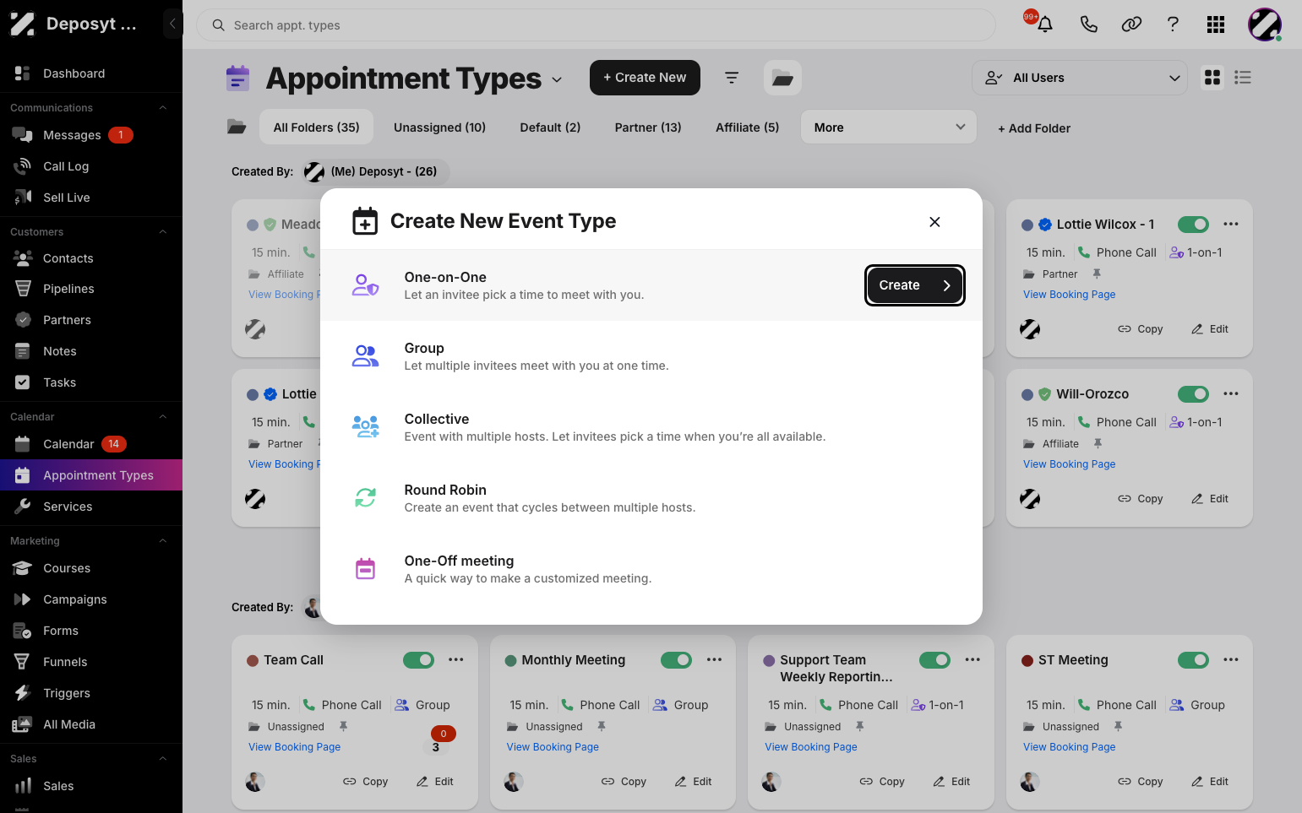Click the Services wrench icon
Image resolution: width=1302 pixels, height=813 pixels.
(23, 507)
